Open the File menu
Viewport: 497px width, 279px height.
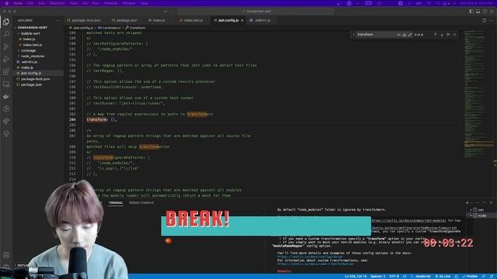30,3
